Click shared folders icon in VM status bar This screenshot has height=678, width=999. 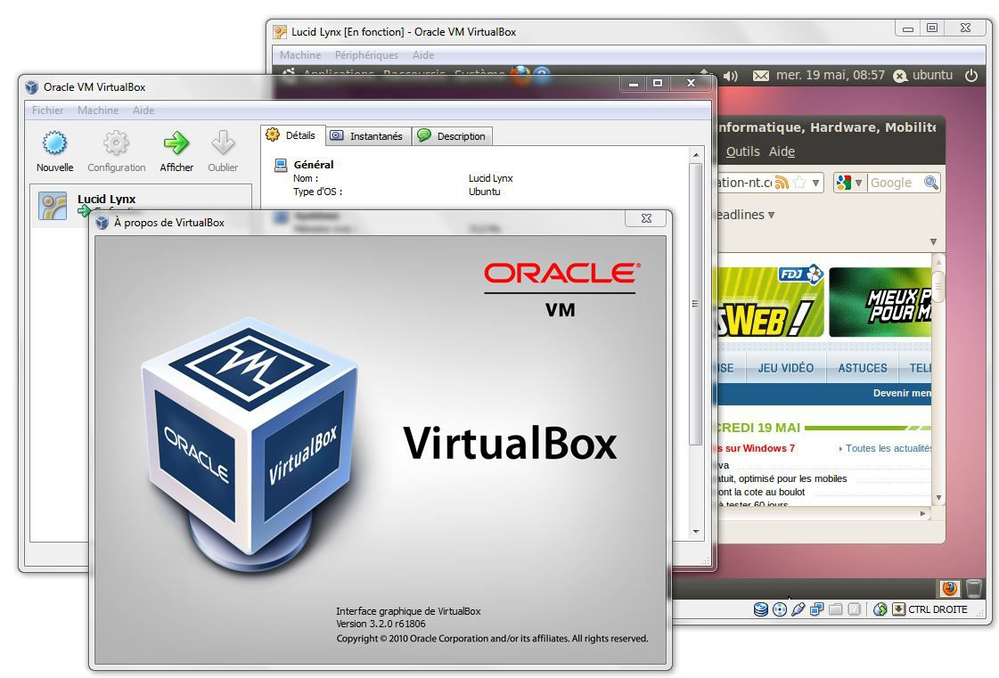pos(835,609)
